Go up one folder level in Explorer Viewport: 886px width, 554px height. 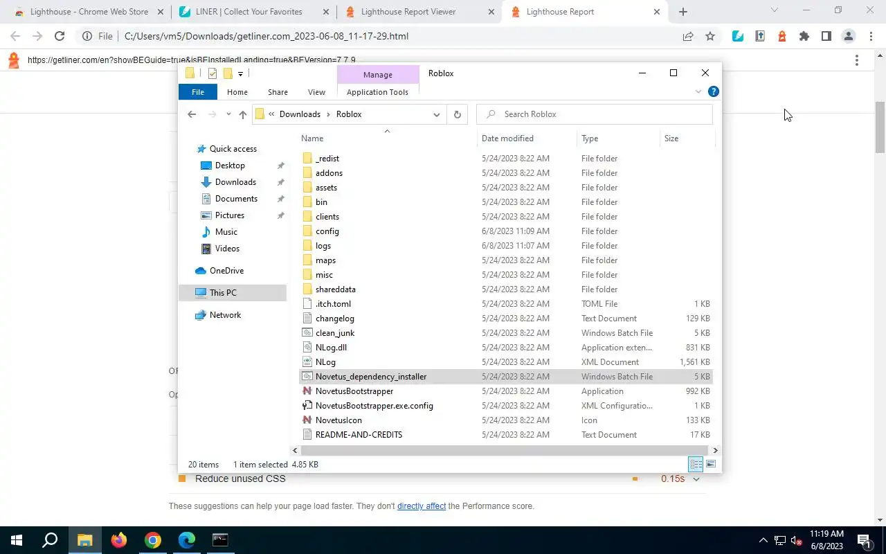[242, 114]
